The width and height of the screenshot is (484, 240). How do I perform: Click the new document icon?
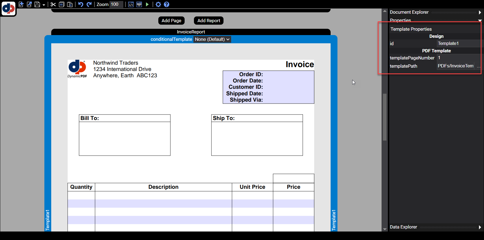click(21, 4)
